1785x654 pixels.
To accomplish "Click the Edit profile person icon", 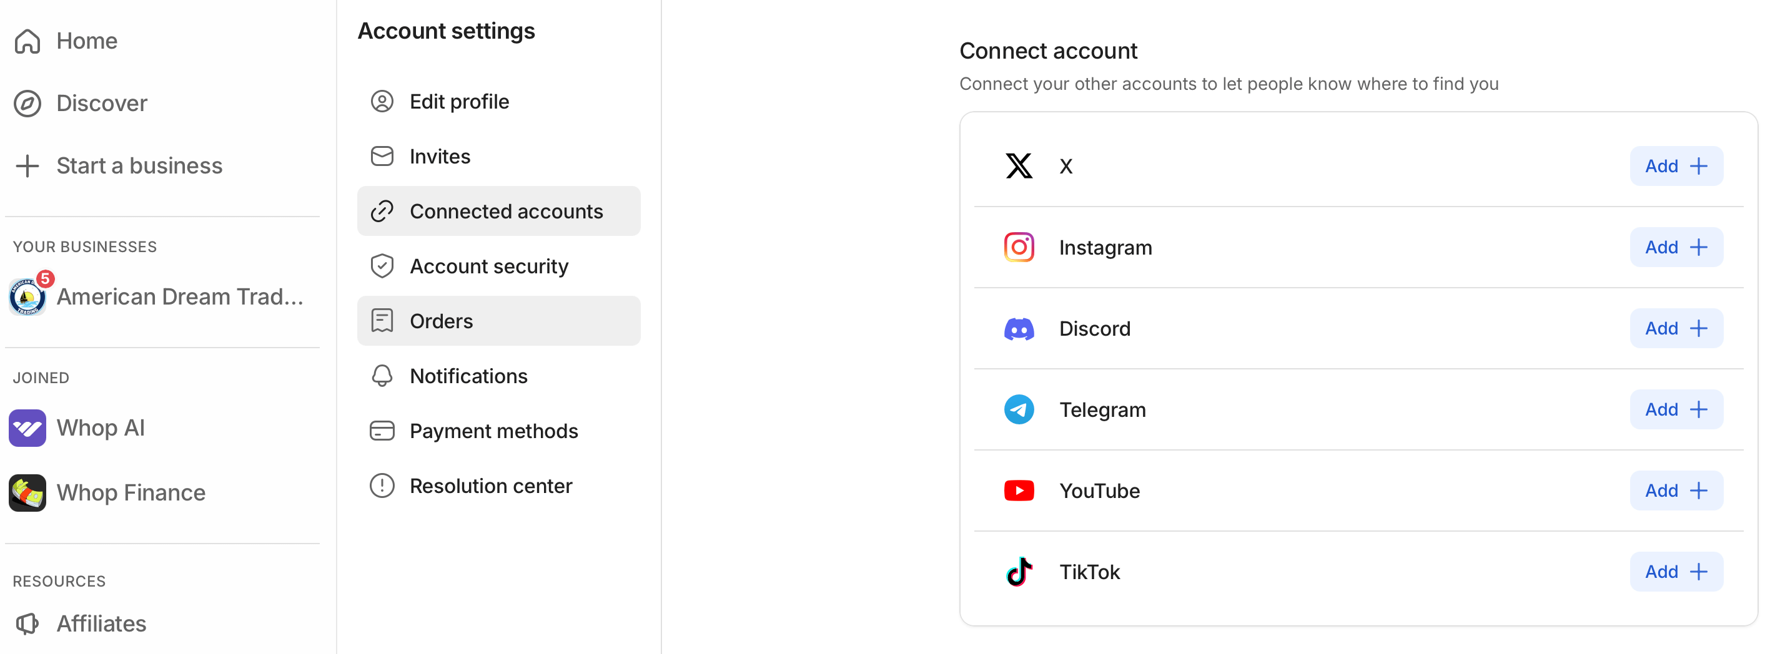I will click(x=382, y=102).
